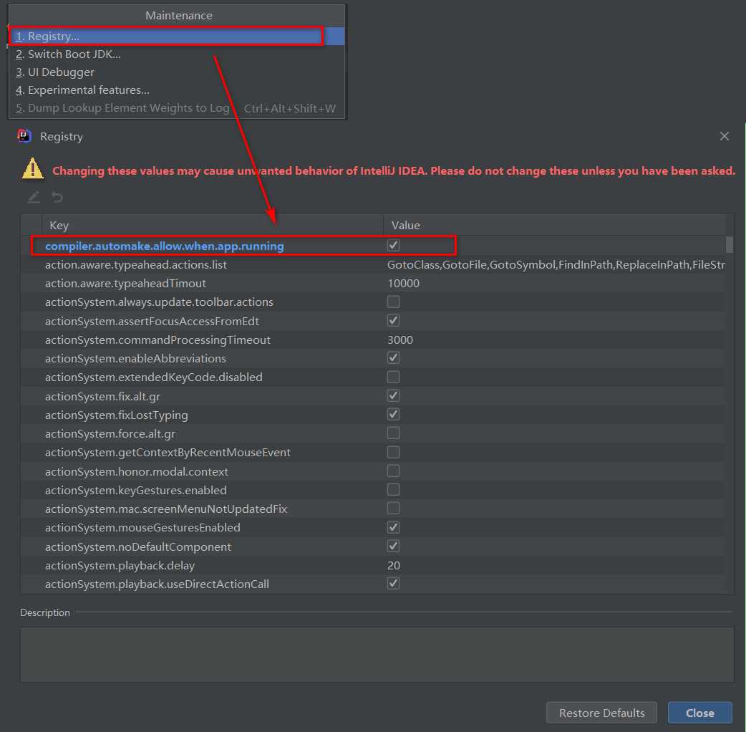Image resolution: width=746 pixels, height=732 pixels.
Task: Click the Key column header
Action: pyautogui.click(x=212, y=225)
